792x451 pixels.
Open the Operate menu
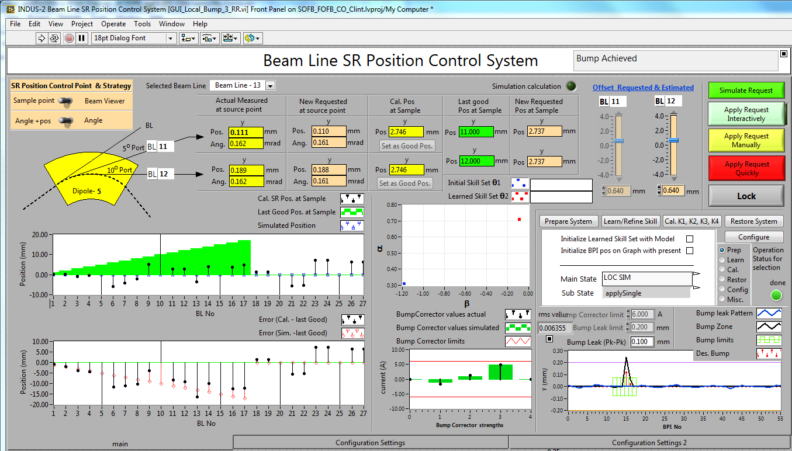click(113, 24)
